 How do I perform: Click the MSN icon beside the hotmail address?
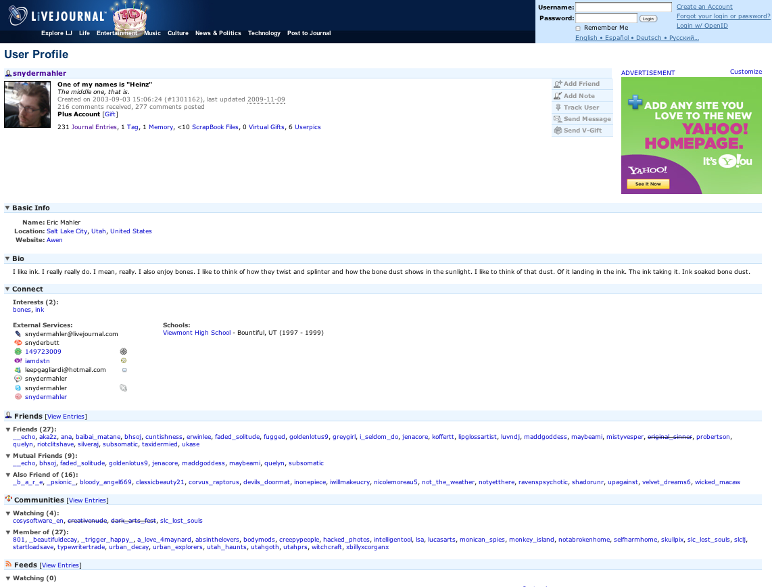tap(18, 370)
